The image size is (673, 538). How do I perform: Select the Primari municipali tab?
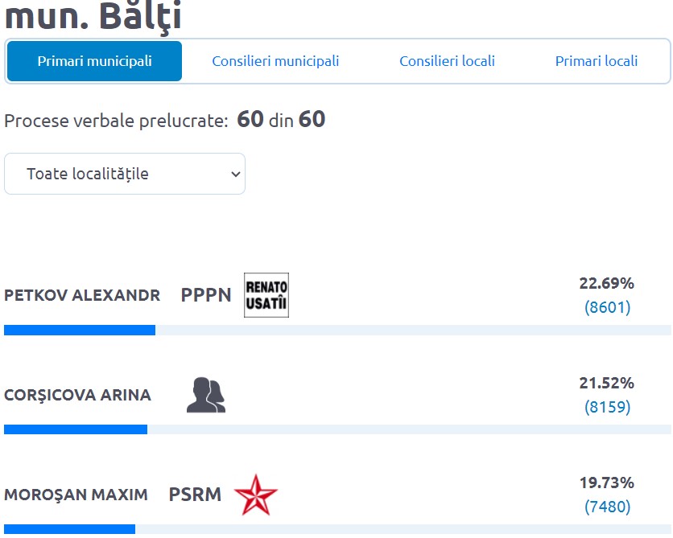click(x=94, y=61)
